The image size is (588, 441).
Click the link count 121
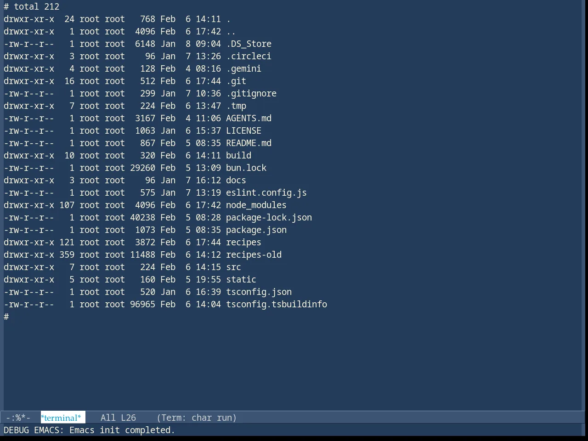(x=67, y=242)
